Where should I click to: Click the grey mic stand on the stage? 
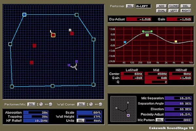74,67
